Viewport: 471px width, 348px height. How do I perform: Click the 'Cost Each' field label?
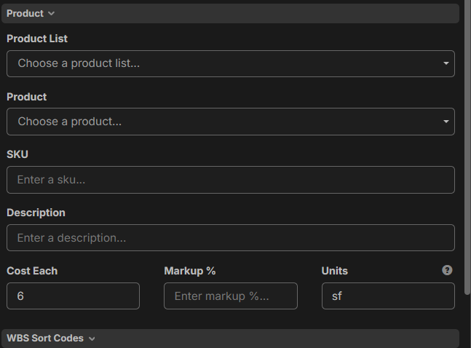[32, 271]
